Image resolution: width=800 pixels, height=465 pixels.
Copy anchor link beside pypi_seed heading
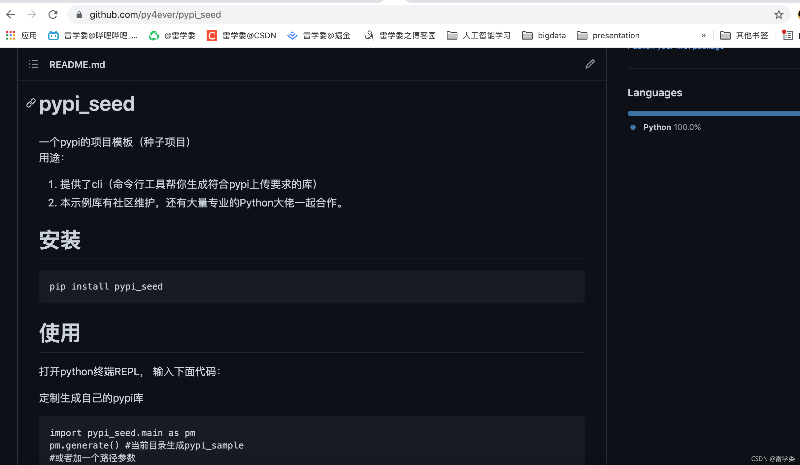tap(31, 103)
